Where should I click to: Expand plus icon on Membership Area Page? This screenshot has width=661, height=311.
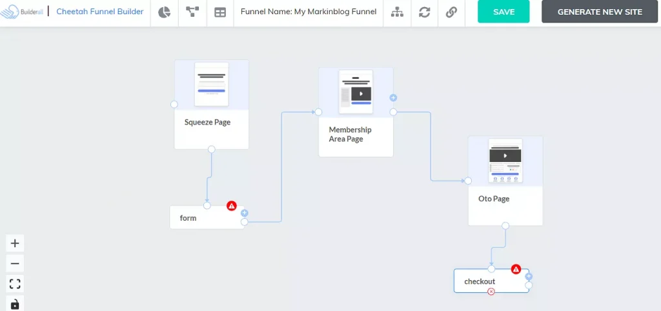[393, 98]
